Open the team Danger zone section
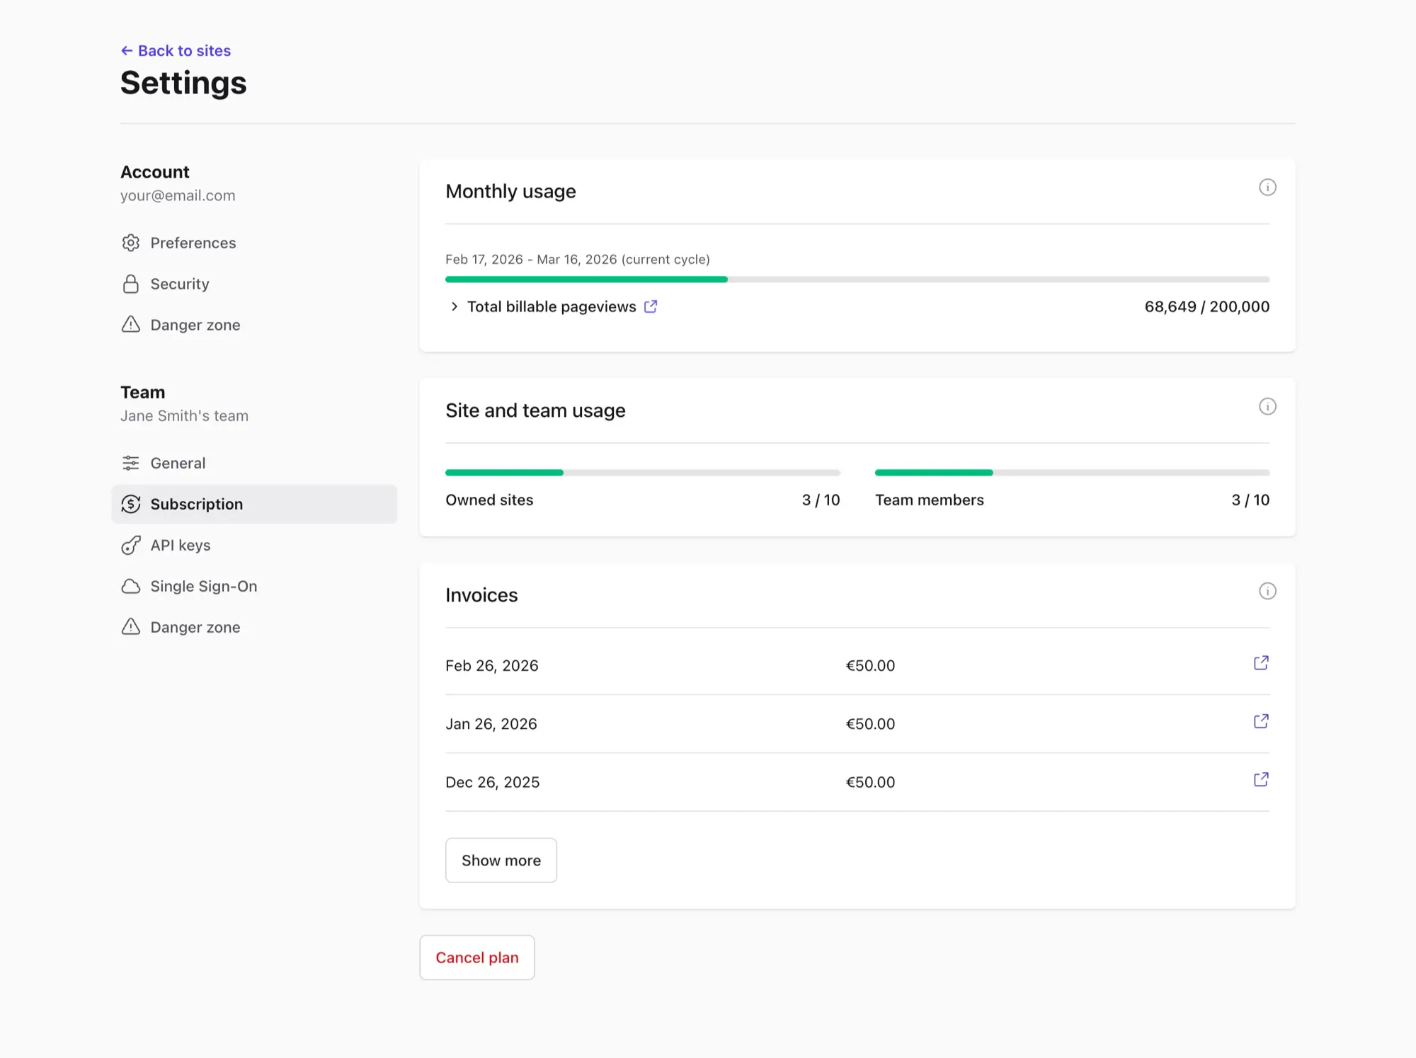Viewport: 1416px width, 1058px height. [195, 627]
